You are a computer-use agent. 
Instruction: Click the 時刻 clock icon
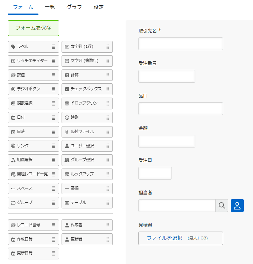tap(67, 118)
